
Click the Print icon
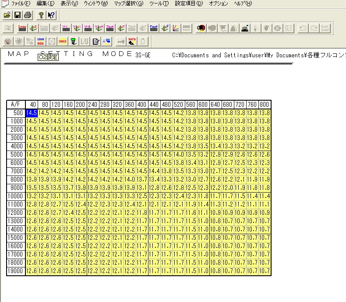click(28, 15)
